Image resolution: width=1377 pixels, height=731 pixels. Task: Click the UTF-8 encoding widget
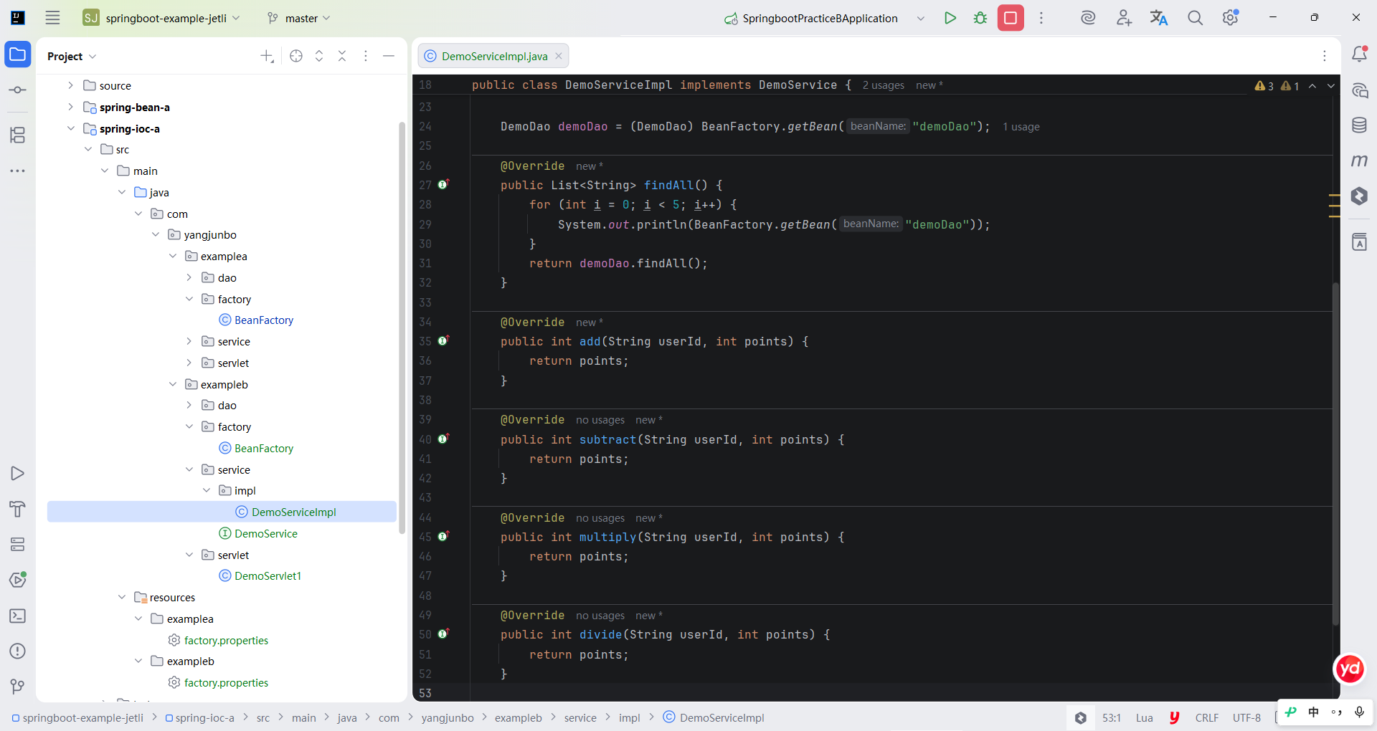1246,717
